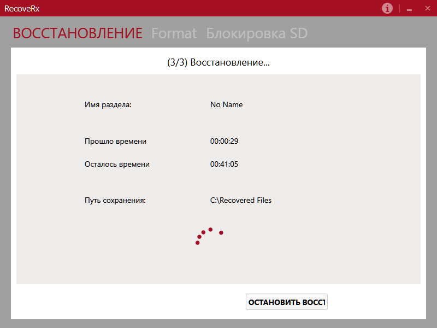437x328 pixels.
Task: Click the Имя раздела: label
Action: [x=108, y=105]
